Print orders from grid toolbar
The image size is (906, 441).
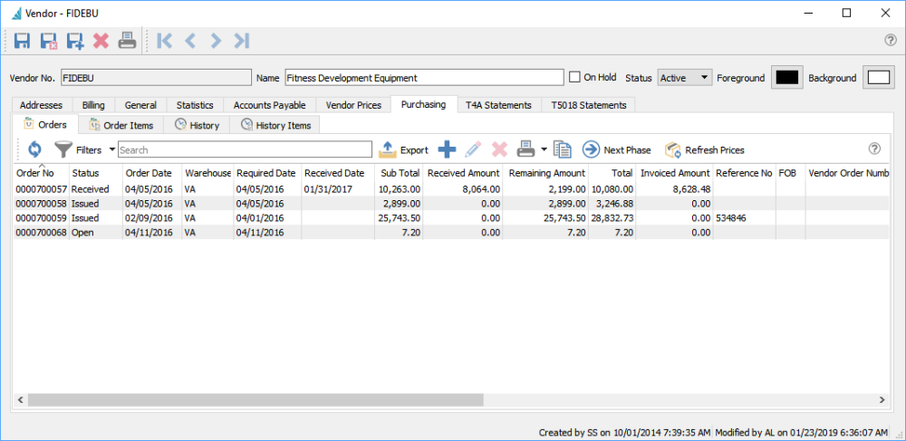[525, 149]
